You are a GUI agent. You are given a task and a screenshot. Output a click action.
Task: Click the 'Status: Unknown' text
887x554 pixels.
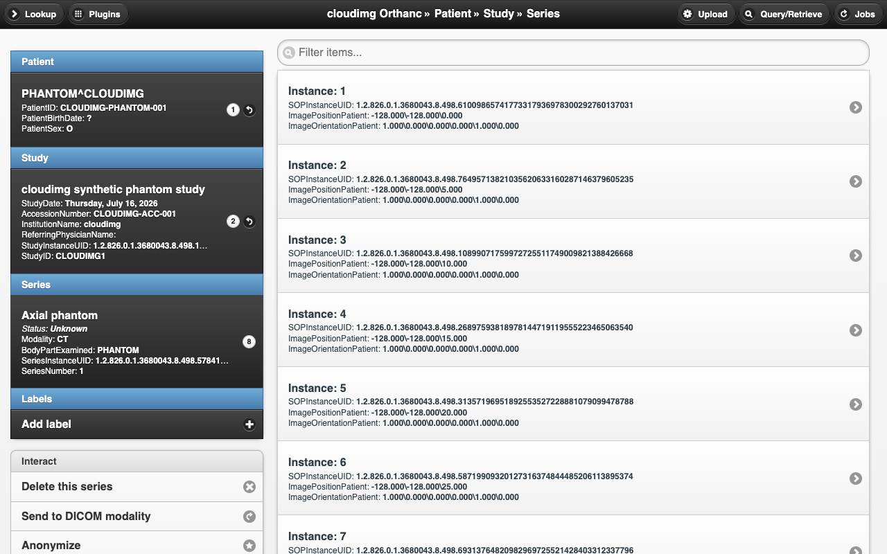tap(55, 329)
